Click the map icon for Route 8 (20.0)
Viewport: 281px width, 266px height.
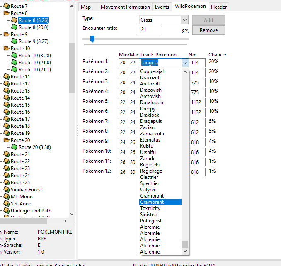click(14, 27)
